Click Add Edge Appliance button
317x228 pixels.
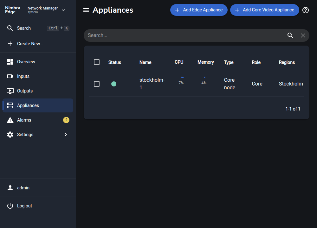click(199, 10)
